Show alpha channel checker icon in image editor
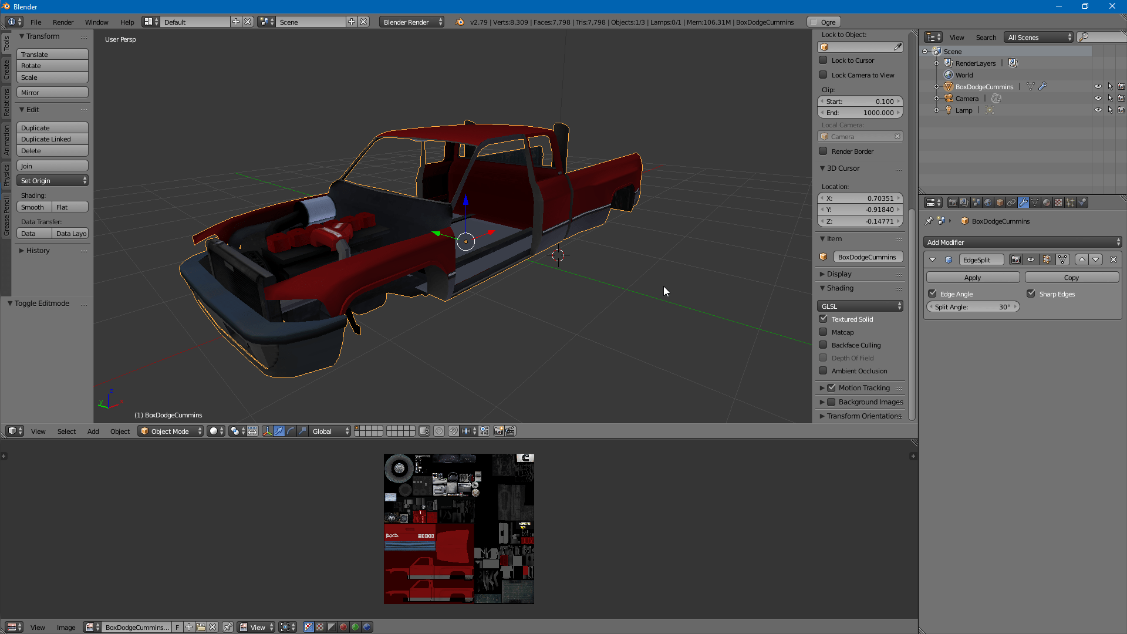The width and height of the screenshot is (1127, 634). 320,628
